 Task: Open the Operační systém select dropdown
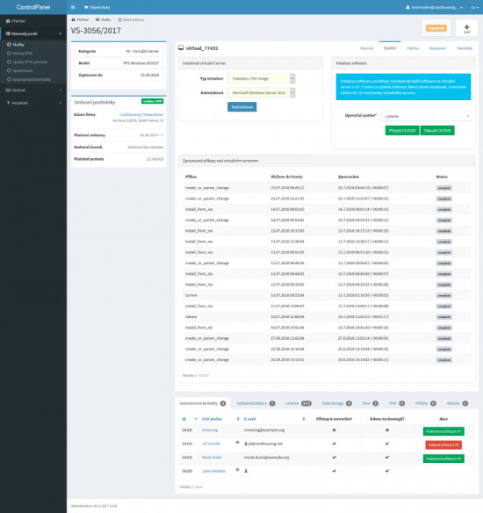[426, 116]
